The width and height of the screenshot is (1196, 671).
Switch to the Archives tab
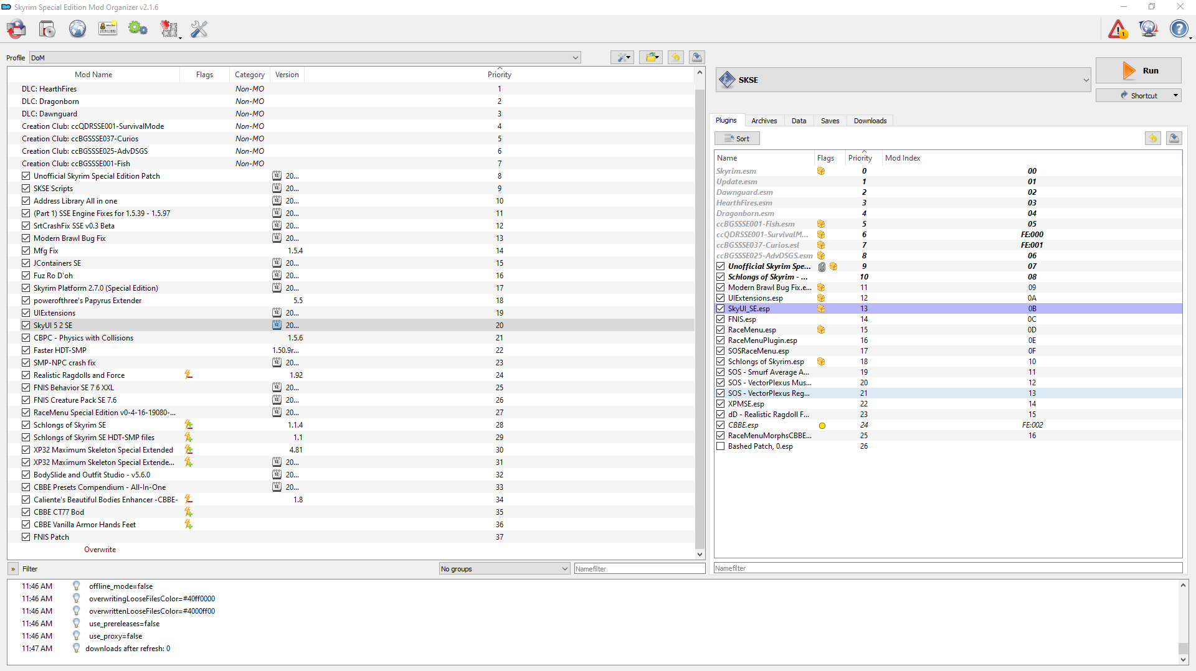point(764,121)
